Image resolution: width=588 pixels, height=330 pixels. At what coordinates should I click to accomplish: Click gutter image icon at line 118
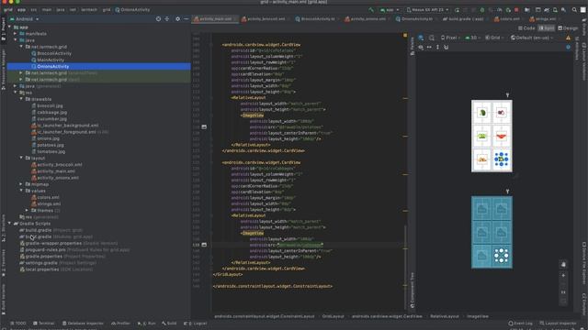(204, 127)
